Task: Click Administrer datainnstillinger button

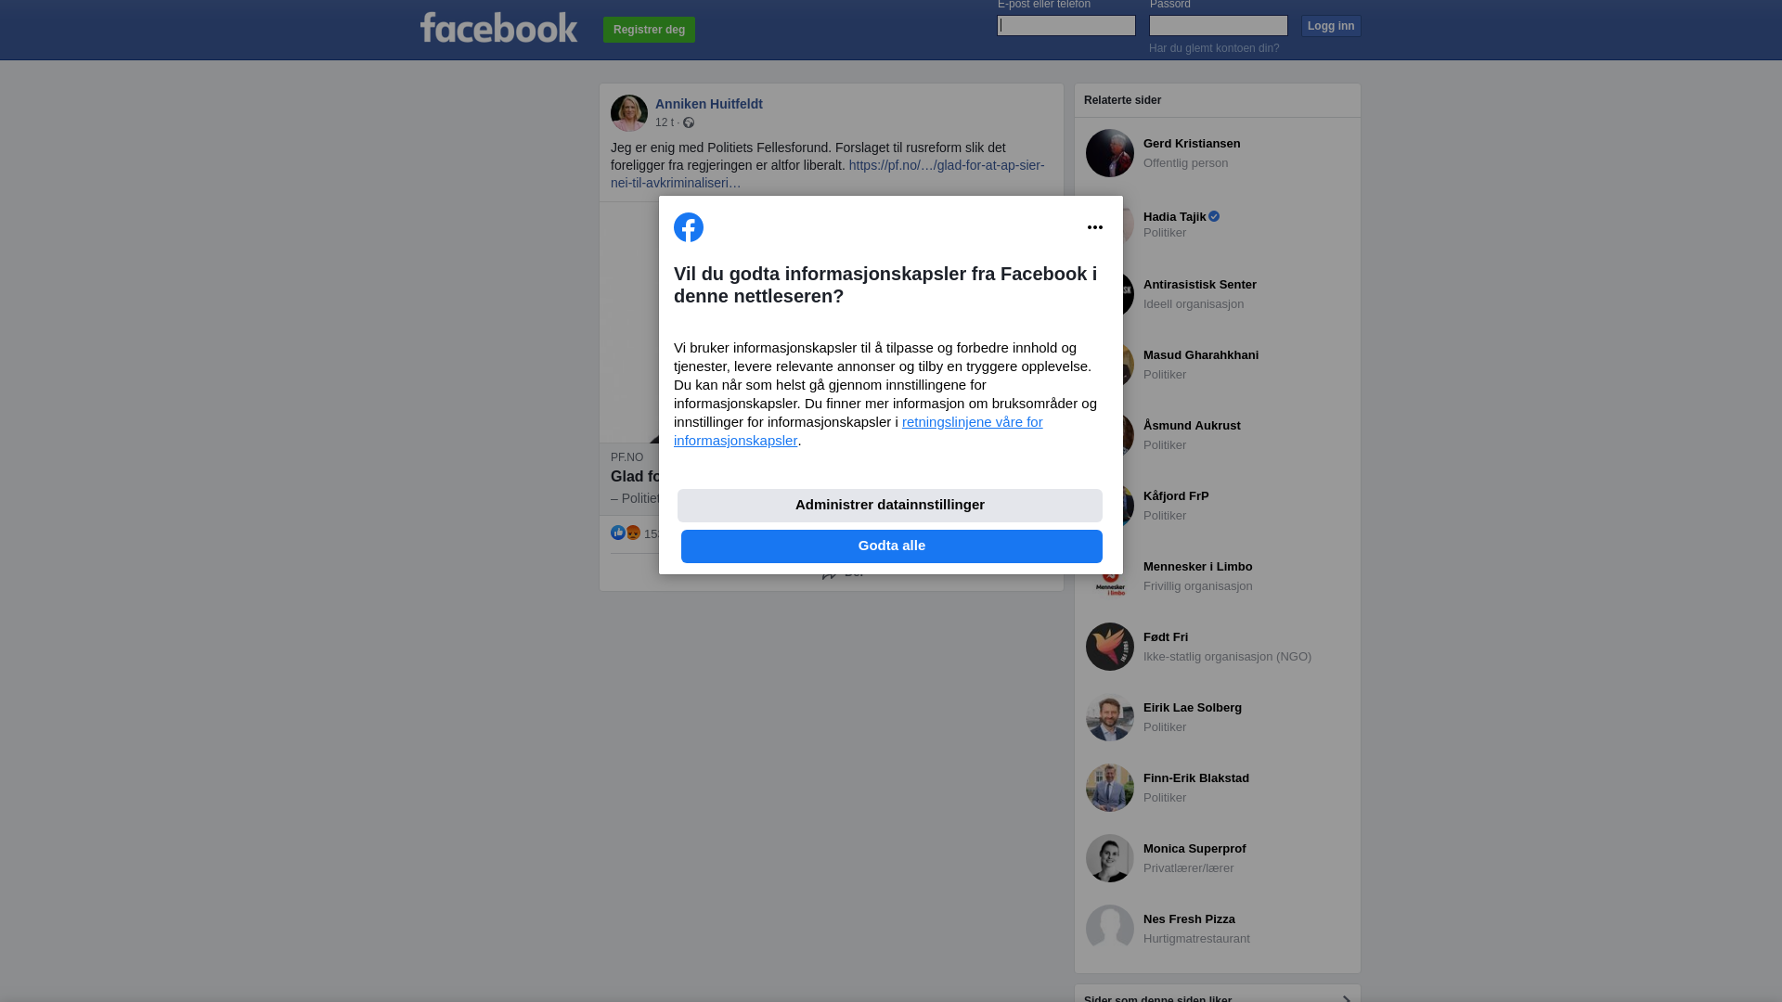Action: point(890,506)
